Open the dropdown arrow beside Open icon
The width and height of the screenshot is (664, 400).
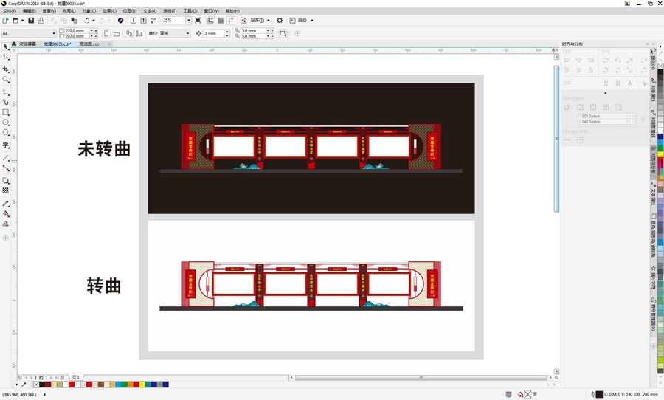tap(22, 21)
